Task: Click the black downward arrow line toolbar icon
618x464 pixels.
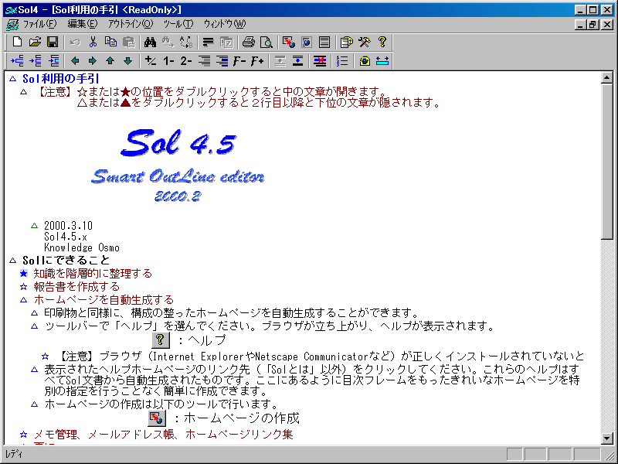Action: [x=298, y=61]
